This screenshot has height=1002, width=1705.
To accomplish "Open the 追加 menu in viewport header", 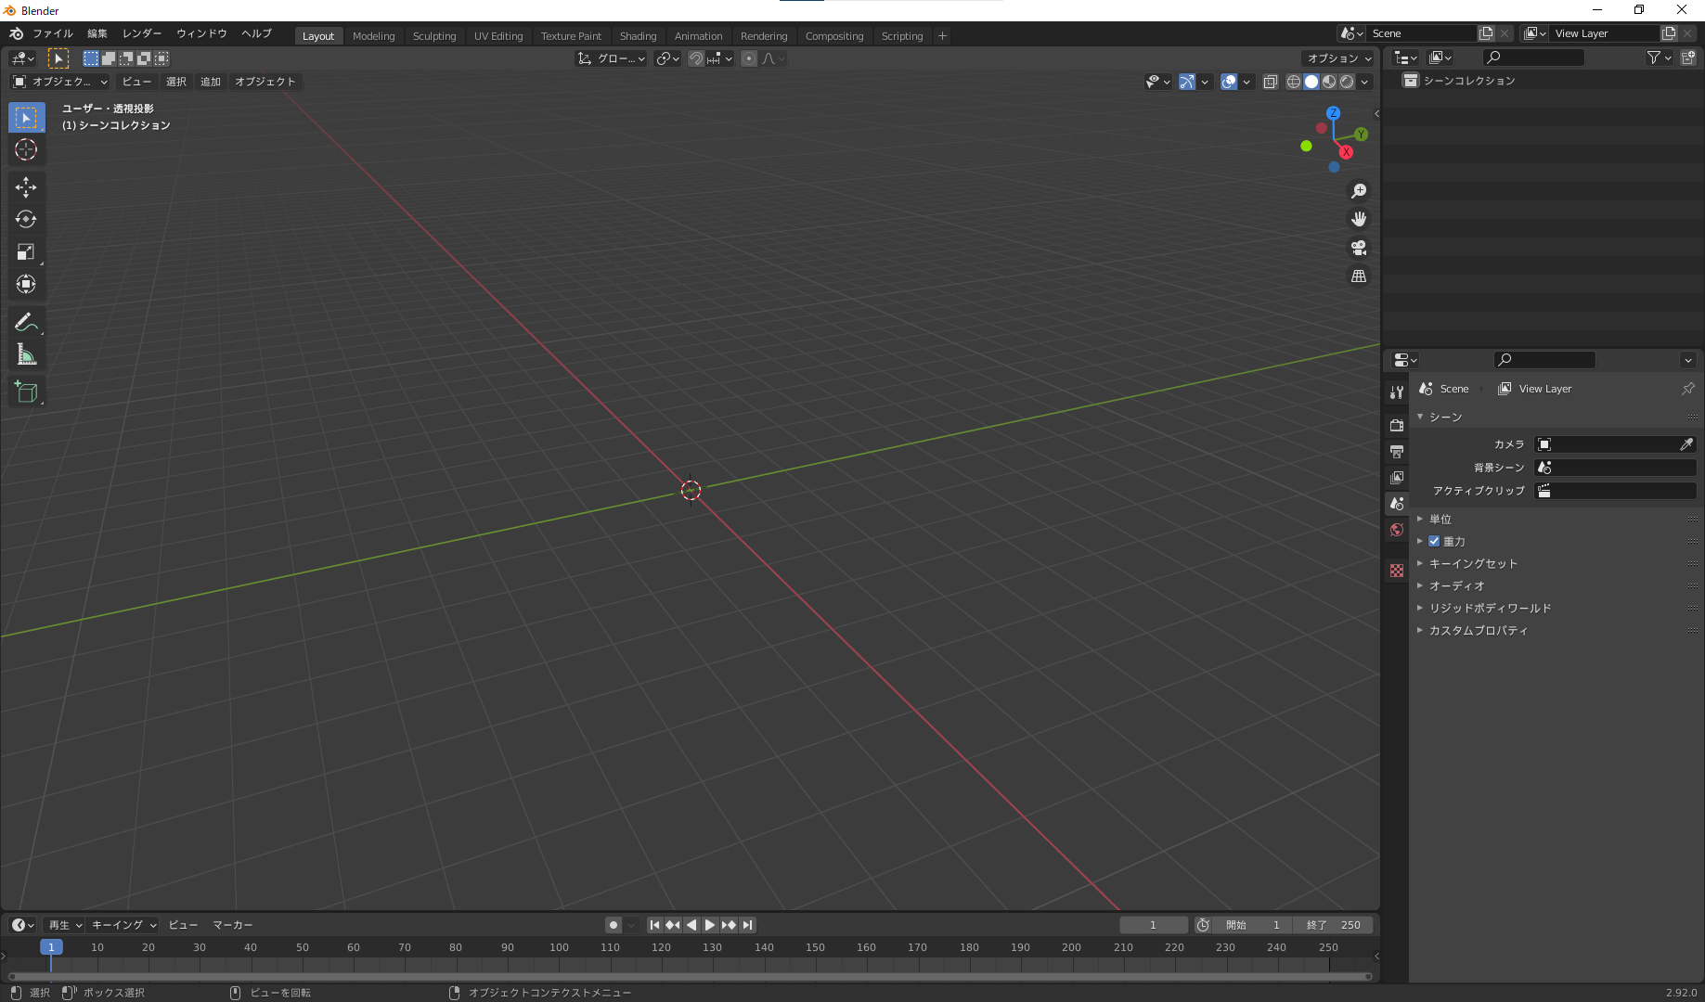I will (211, 82).
